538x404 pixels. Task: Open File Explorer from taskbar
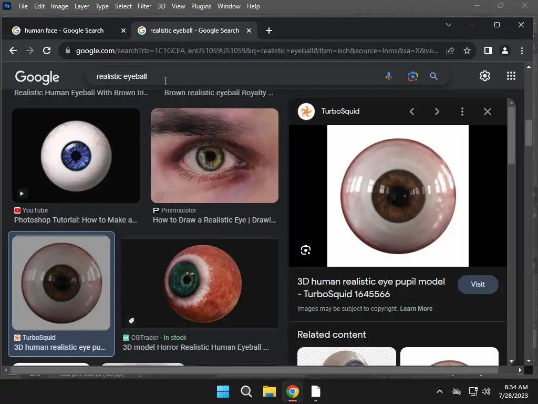270,391
